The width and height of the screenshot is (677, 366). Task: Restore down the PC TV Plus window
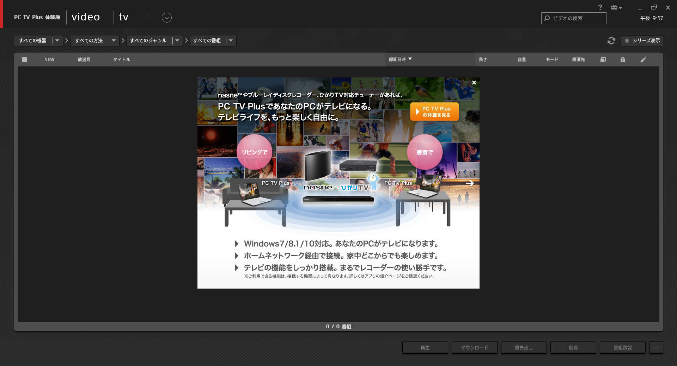[x=654, y=7]
